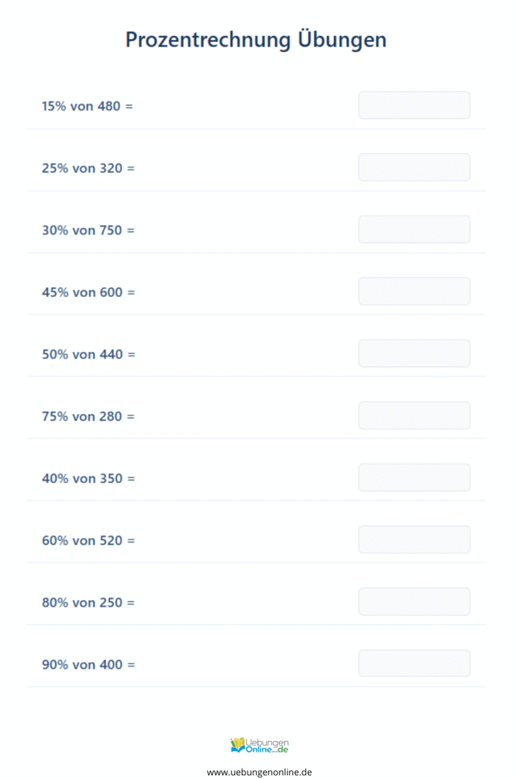The width and height of the screenshot is (519, 779).
Task: Click answer box for 75% von 280
Action: click(x=414, y=416)
